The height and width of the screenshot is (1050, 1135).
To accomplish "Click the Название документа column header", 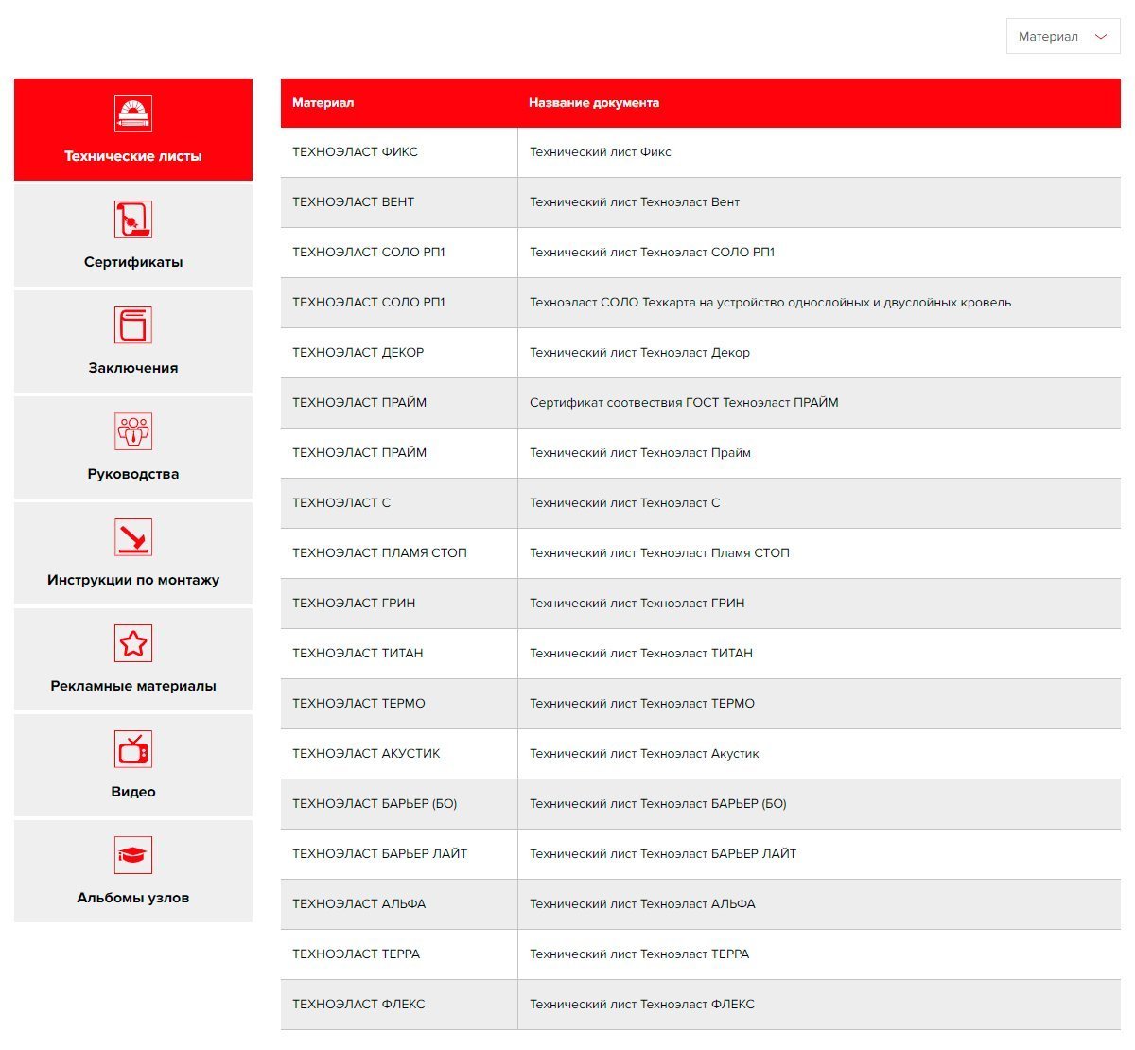I will [594, 103].
